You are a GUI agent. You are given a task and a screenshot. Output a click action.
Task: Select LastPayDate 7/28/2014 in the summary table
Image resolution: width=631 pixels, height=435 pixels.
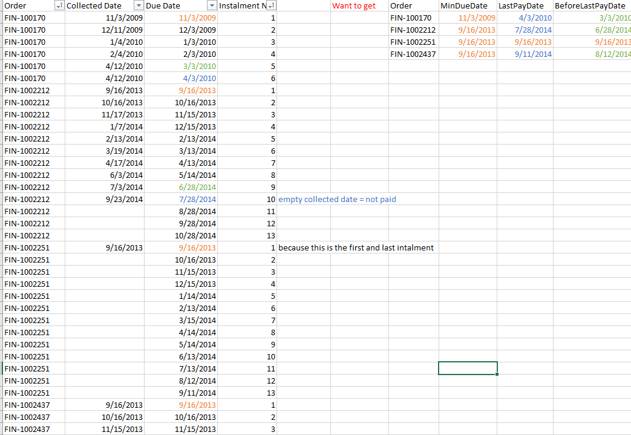tap(525, 30)
